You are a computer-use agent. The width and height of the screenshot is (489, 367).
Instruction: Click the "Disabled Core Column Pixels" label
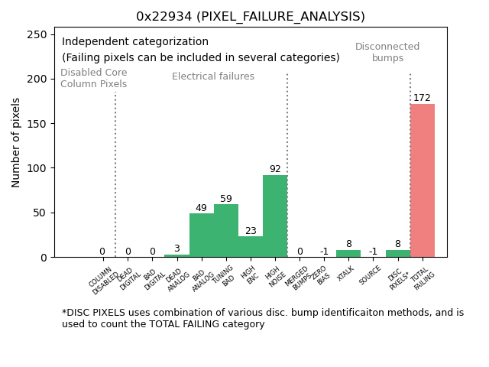[94, 79]
